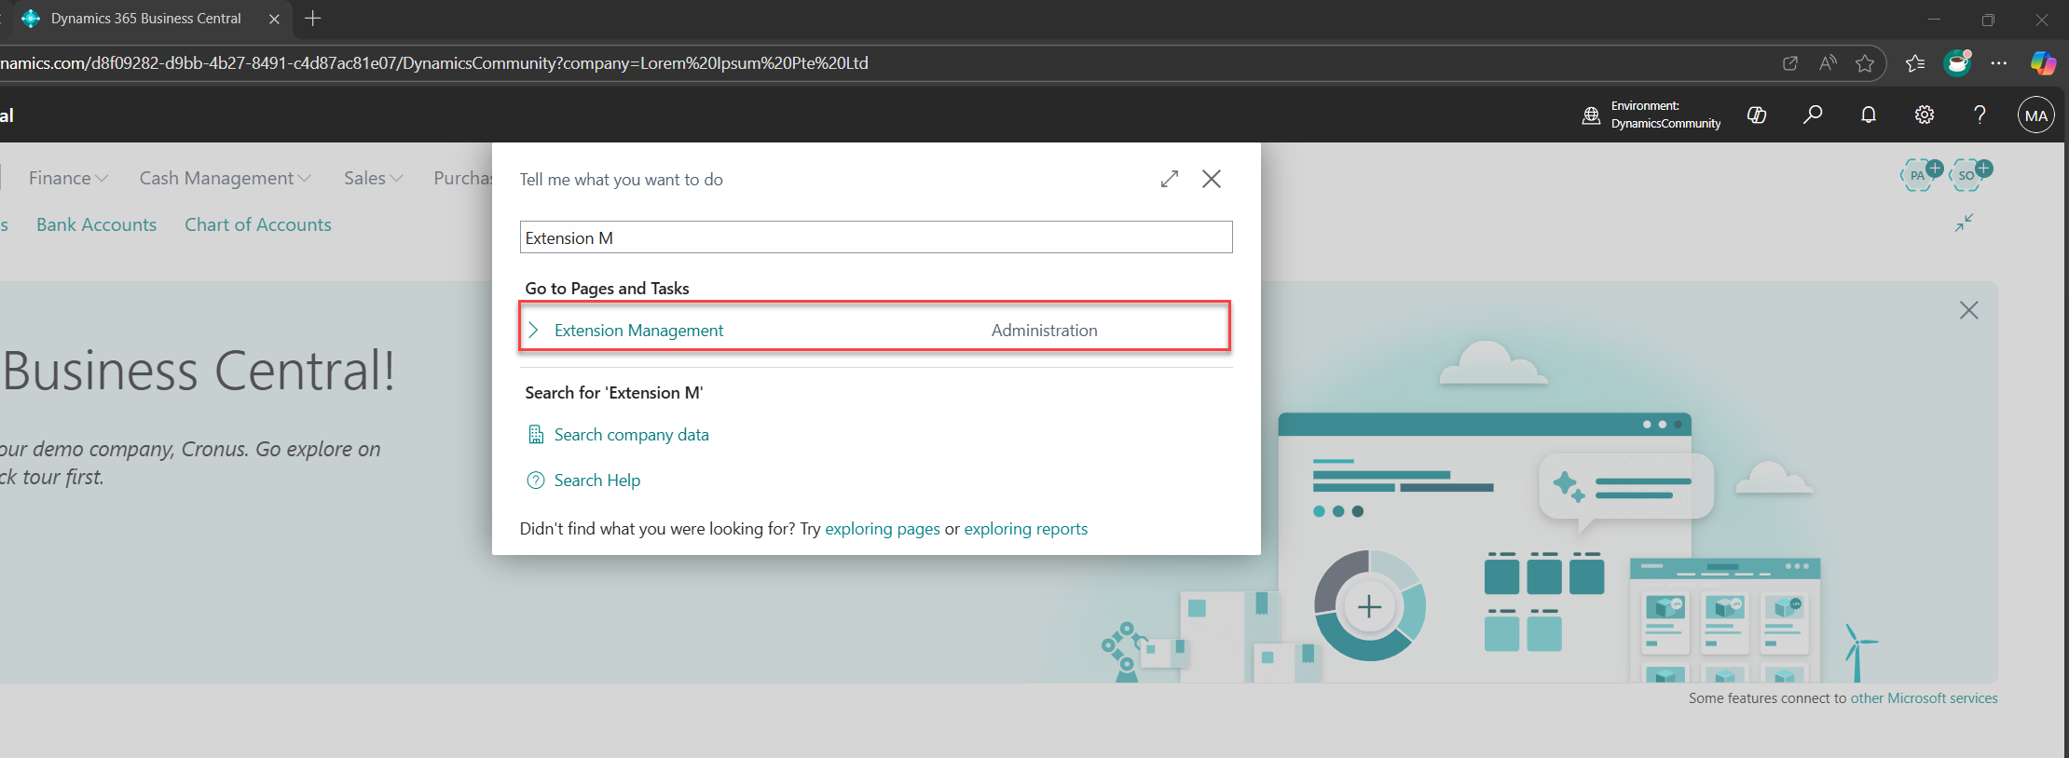Create new purchase invoice via PA icon
This screenshot has width=2069, height=758.
tap(1921, 174)
